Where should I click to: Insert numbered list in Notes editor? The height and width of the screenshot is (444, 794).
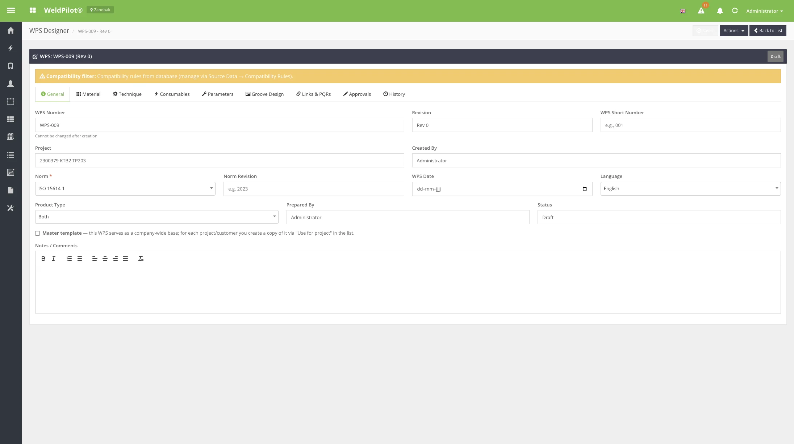tap(69, 259)
